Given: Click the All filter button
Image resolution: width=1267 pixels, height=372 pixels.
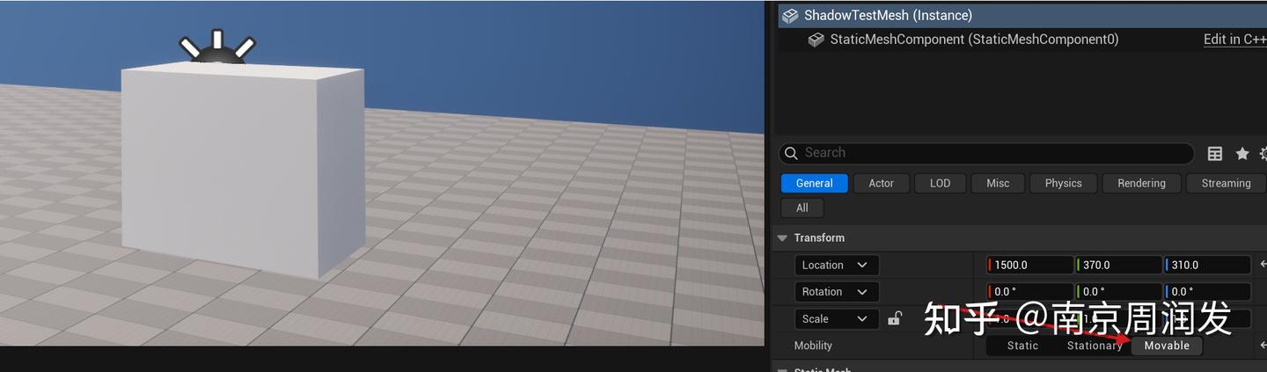Looking at the screenshot, I should tap(802, 208).
